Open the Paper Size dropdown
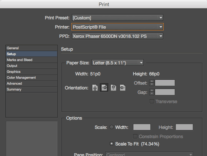This screenshot has width=207, height=156. [118, 63]
